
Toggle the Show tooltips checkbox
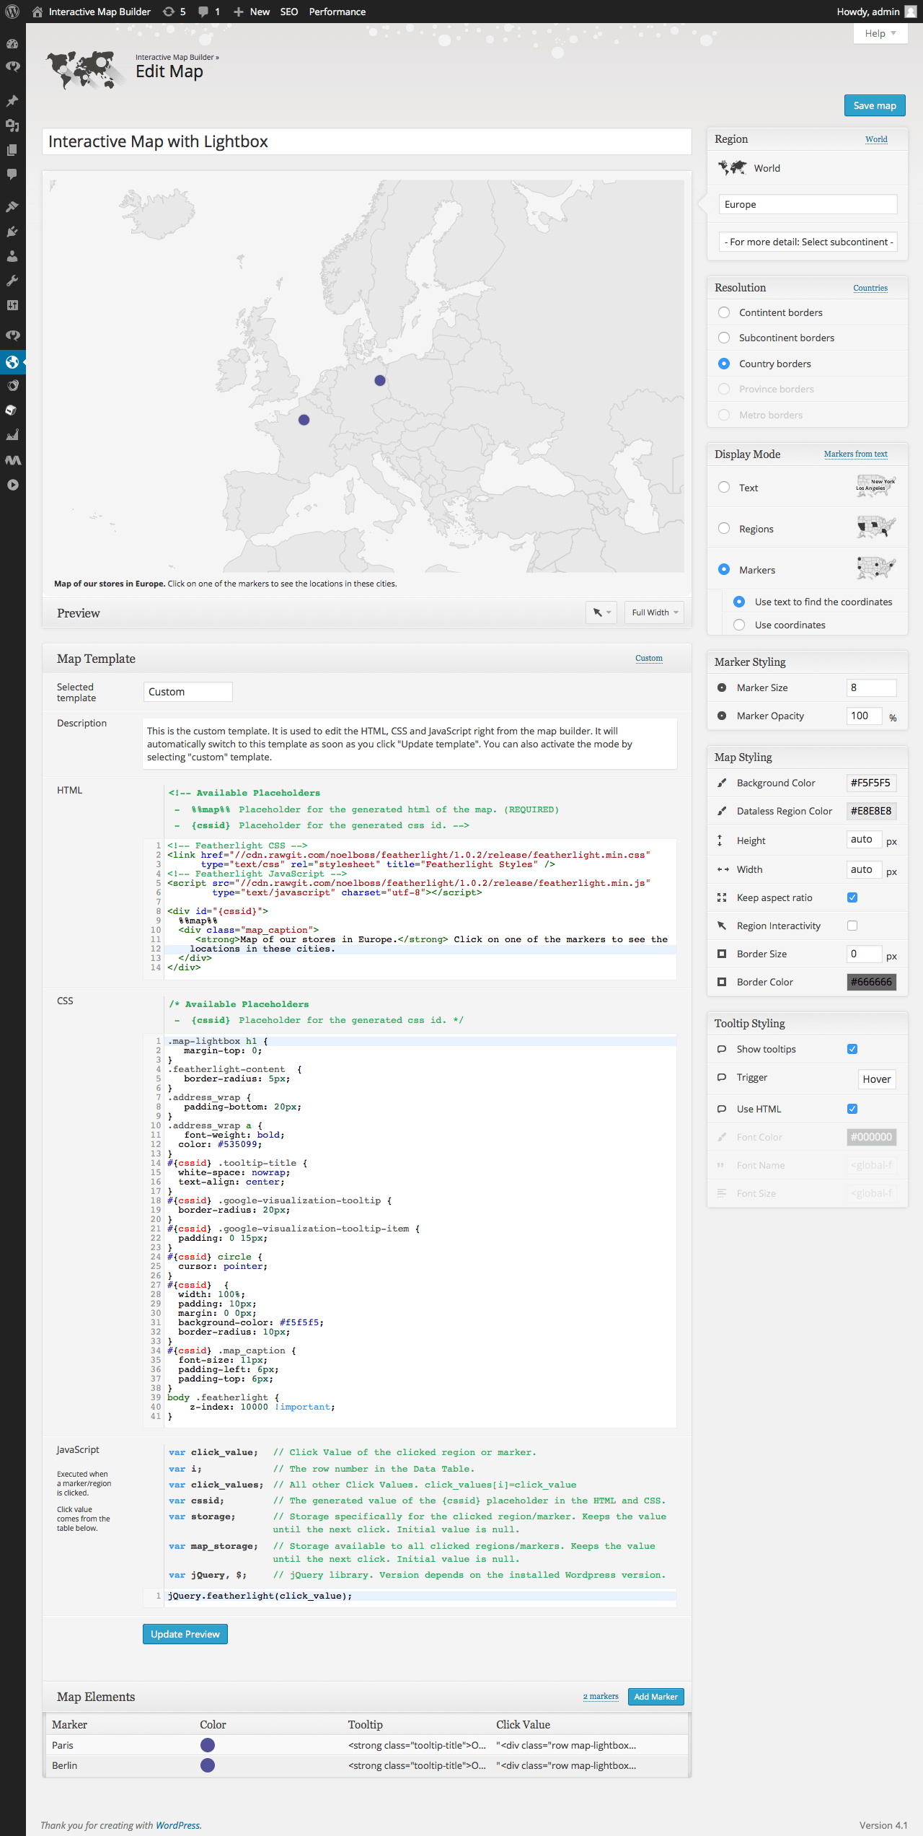pyautogui.click(x=852, y=1049)
